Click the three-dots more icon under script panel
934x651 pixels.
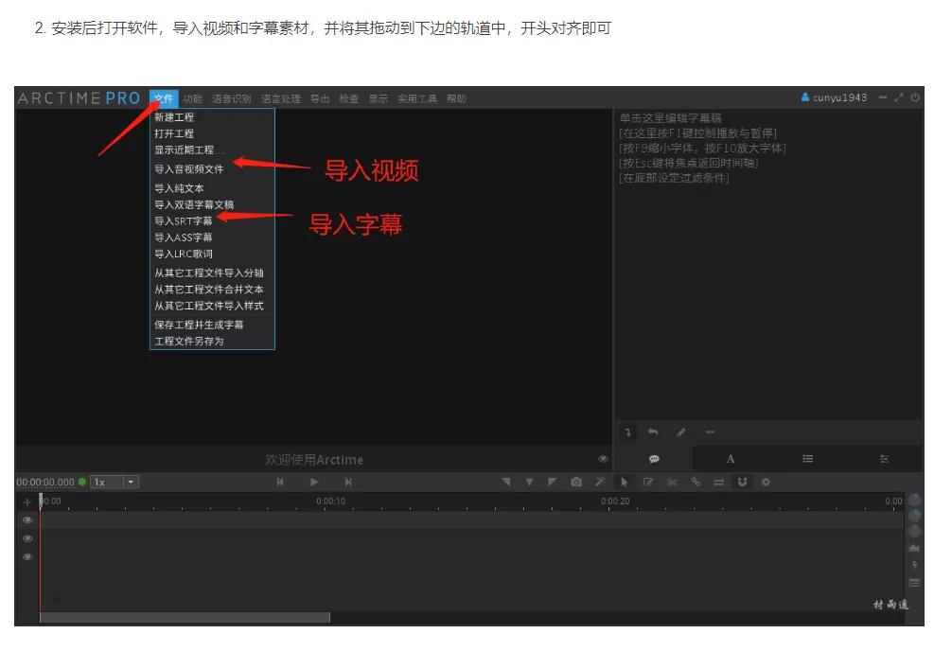tap(710, 431)
